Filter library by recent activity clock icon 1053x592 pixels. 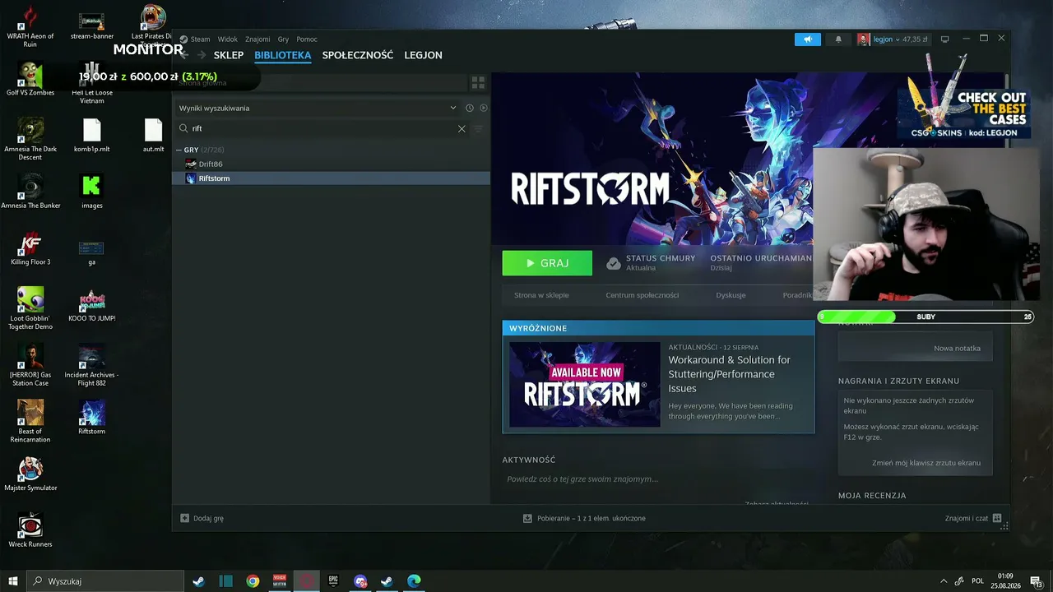(x=470, y=108)
